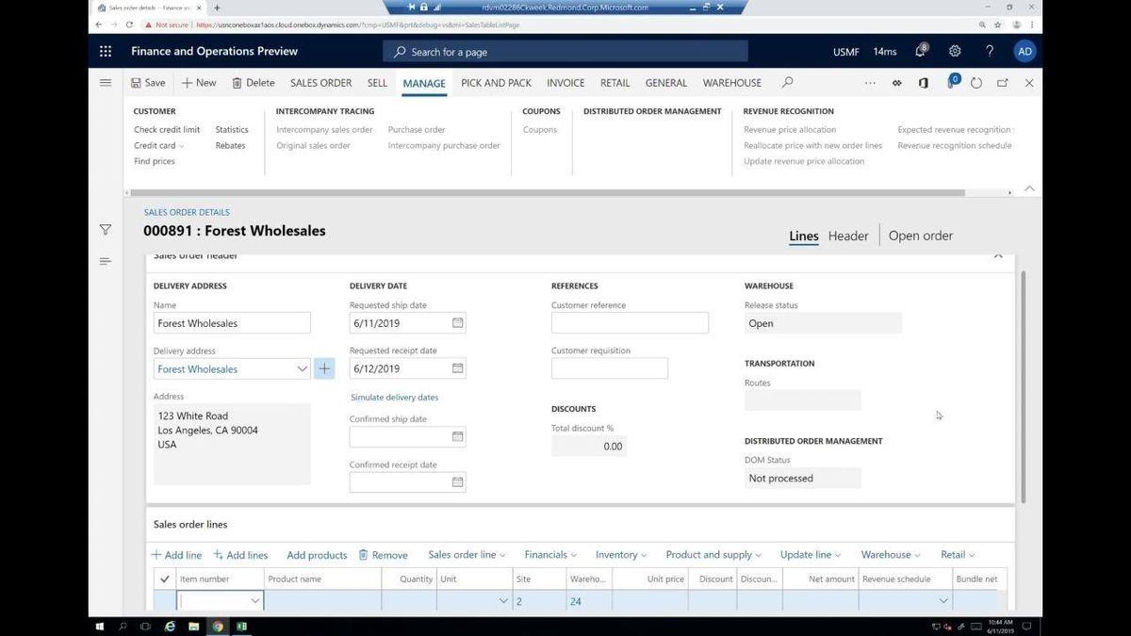Expand the Inventory menu
This screenshot has width=1131, height=636.
click(621, 555)
